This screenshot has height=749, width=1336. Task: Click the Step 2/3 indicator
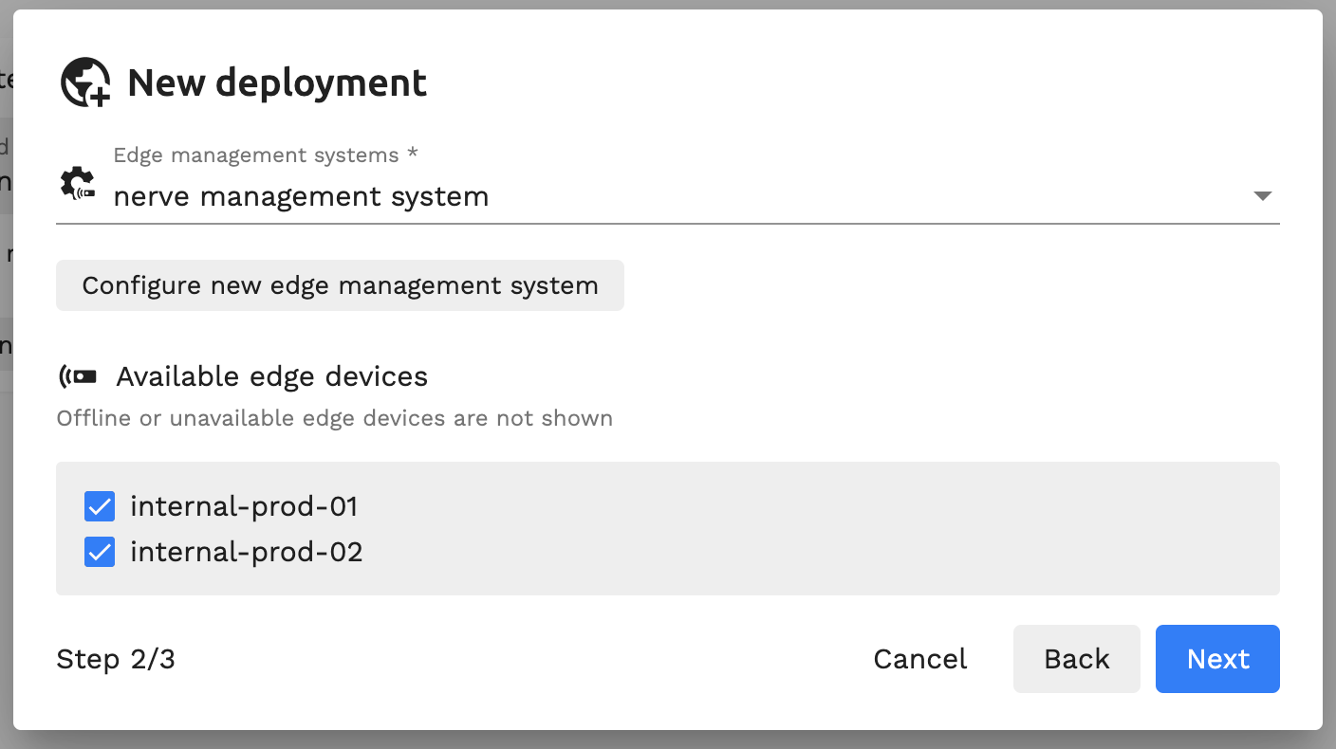click(x=116, y=659)
